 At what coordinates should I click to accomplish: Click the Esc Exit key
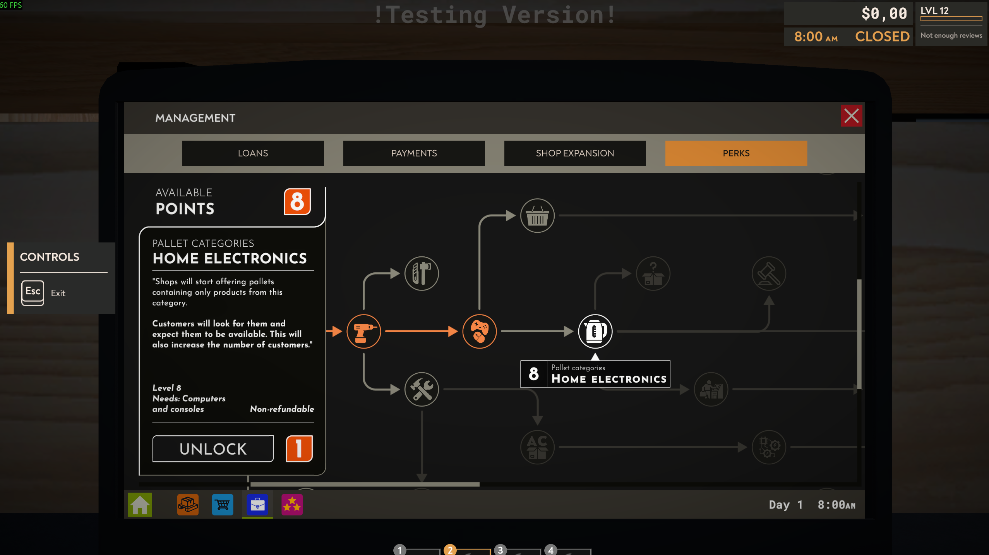click(33, 293)
